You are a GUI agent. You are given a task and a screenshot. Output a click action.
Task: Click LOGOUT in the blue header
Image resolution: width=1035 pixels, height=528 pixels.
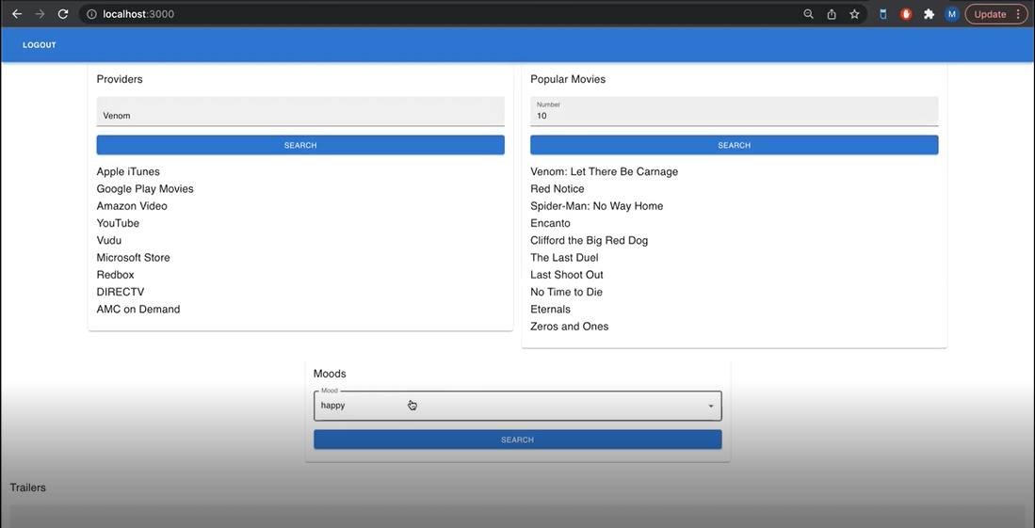[40, 45]
